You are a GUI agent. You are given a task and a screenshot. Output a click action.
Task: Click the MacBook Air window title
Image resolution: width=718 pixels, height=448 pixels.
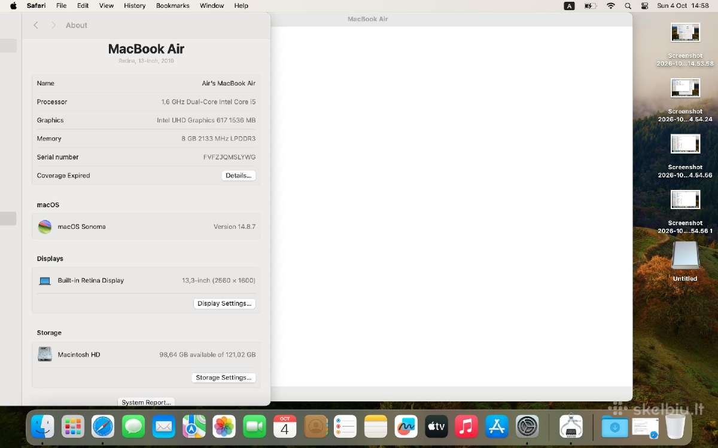tap(367, 19)
